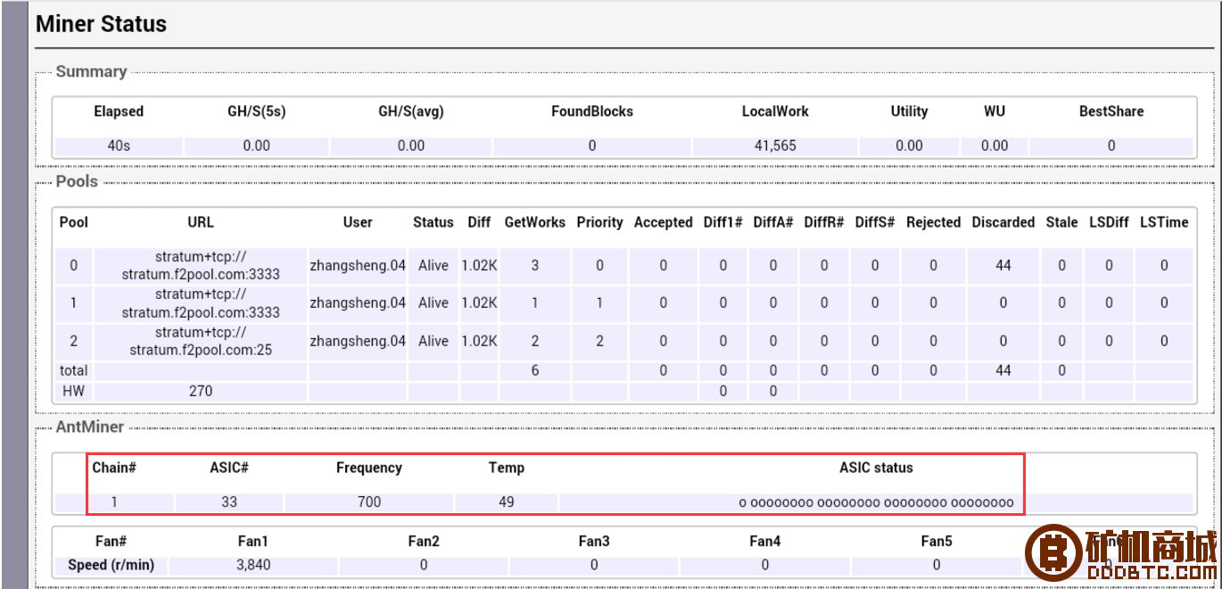Click the FoundBlocks column header

(x=592, y=112)
